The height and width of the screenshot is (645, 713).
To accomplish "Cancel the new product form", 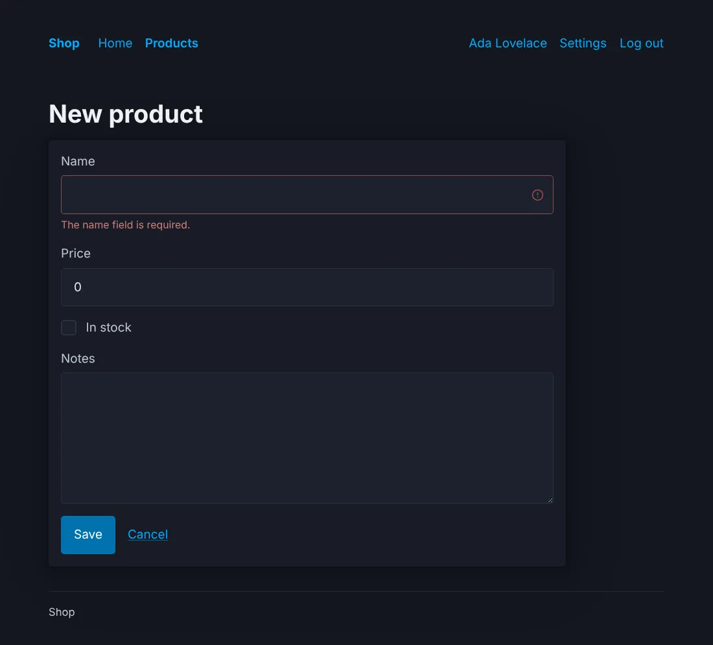I will pos(148,535).
